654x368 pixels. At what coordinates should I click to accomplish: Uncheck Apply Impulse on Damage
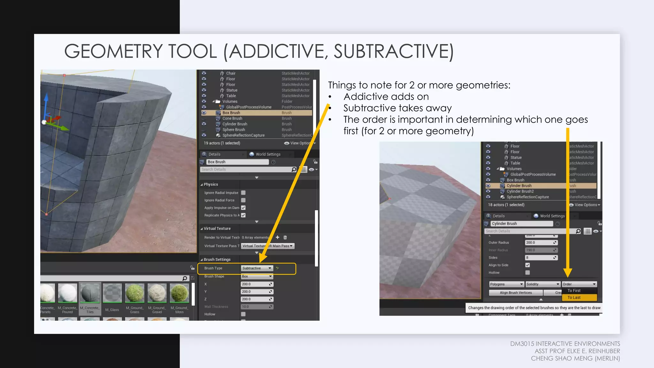(243, 208)
